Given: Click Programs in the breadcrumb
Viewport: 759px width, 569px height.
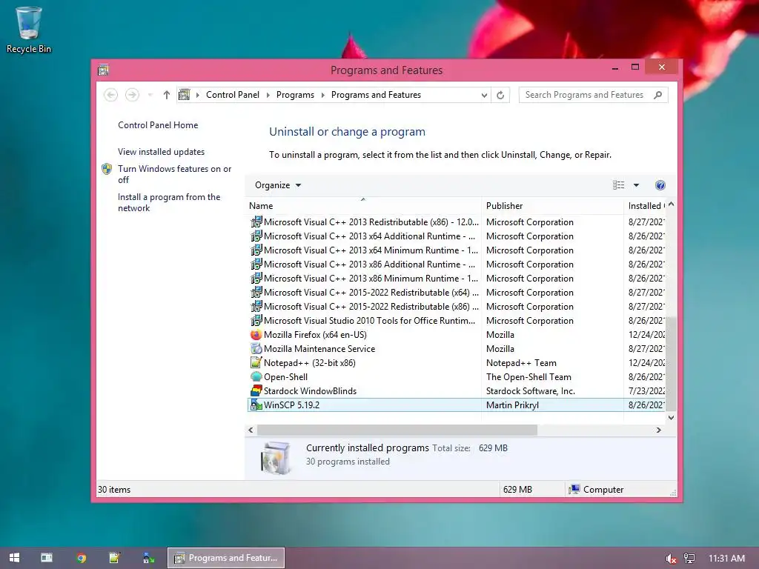Looking at the screenshot, I should [295, 95].
